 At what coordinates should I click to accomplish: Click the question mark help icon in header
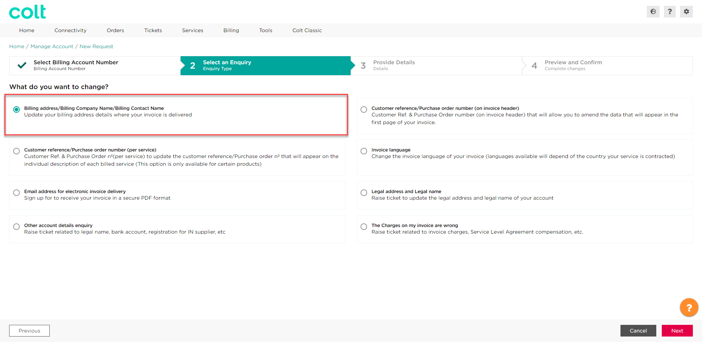click(669, 12)
